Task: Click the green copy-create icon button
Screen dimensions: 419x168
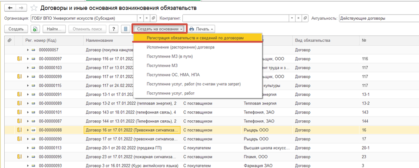Action: pos(35,29)
